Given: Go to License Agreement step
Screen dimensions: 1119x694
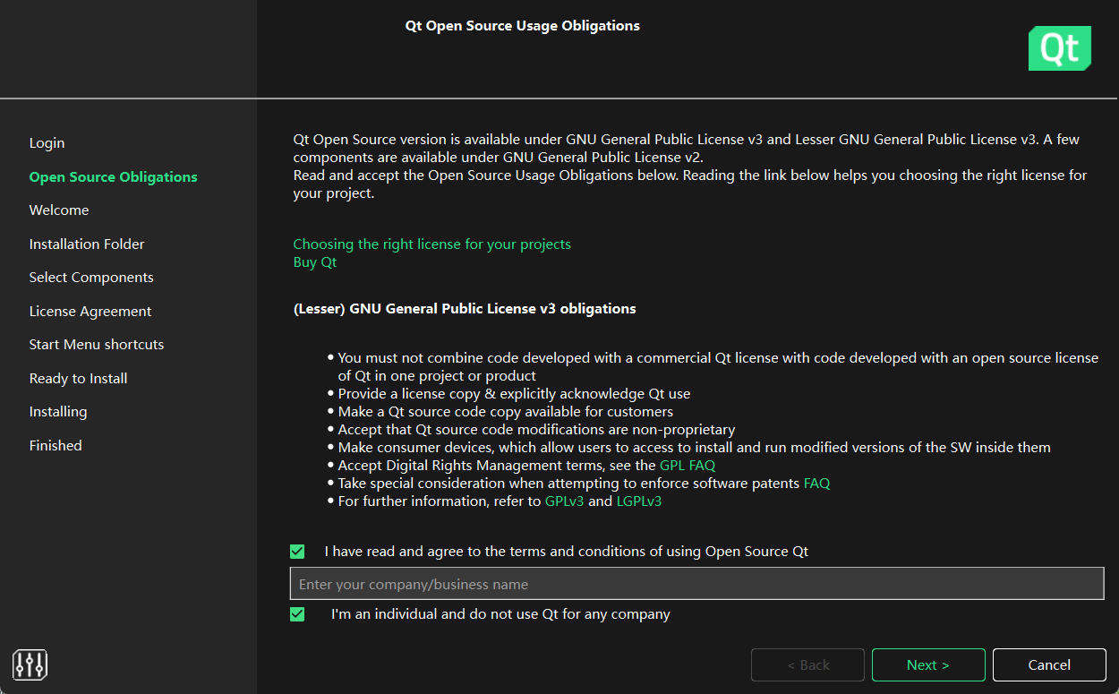Looking at the screenshot, I should (x=90, y=312).
